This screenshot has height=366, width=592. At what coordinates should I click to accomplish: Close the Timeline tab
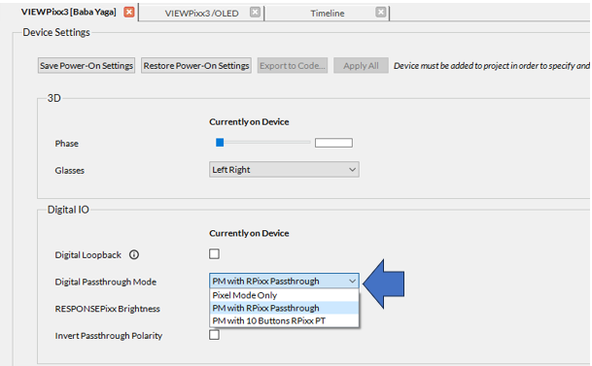click(x=381, y=13)
